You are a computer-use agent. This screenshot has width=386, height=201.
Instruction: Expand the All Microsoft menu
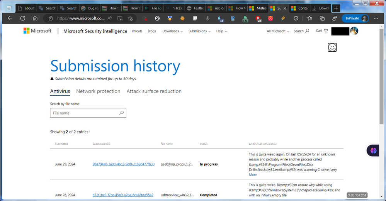tap(278, 31)
